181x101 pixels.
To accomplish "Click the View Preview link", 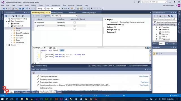I will click(144, 76).
